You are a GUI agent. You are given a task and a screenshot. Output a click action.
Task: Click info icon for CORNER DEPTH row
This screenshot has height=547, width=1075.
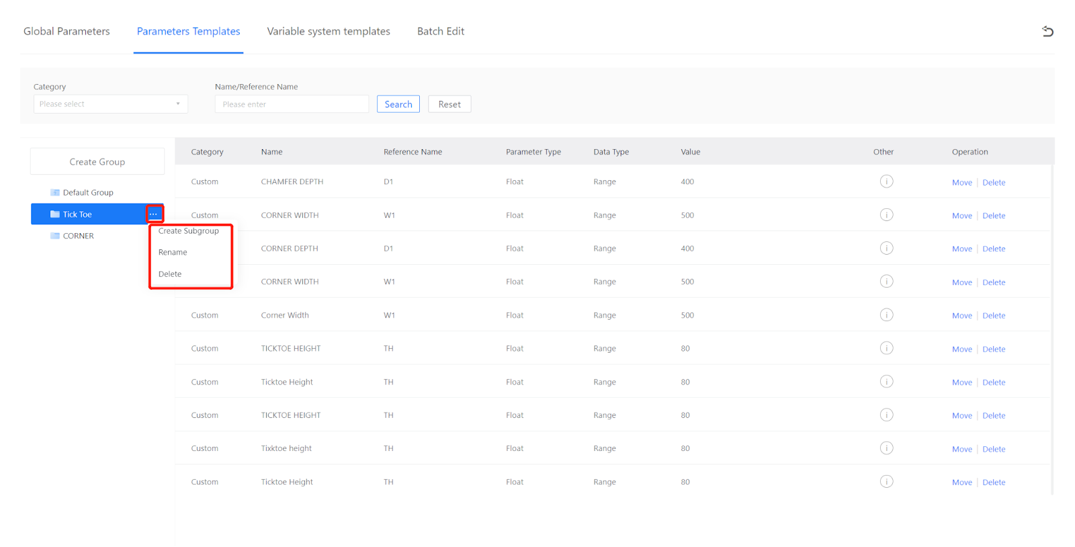(886, 248)
